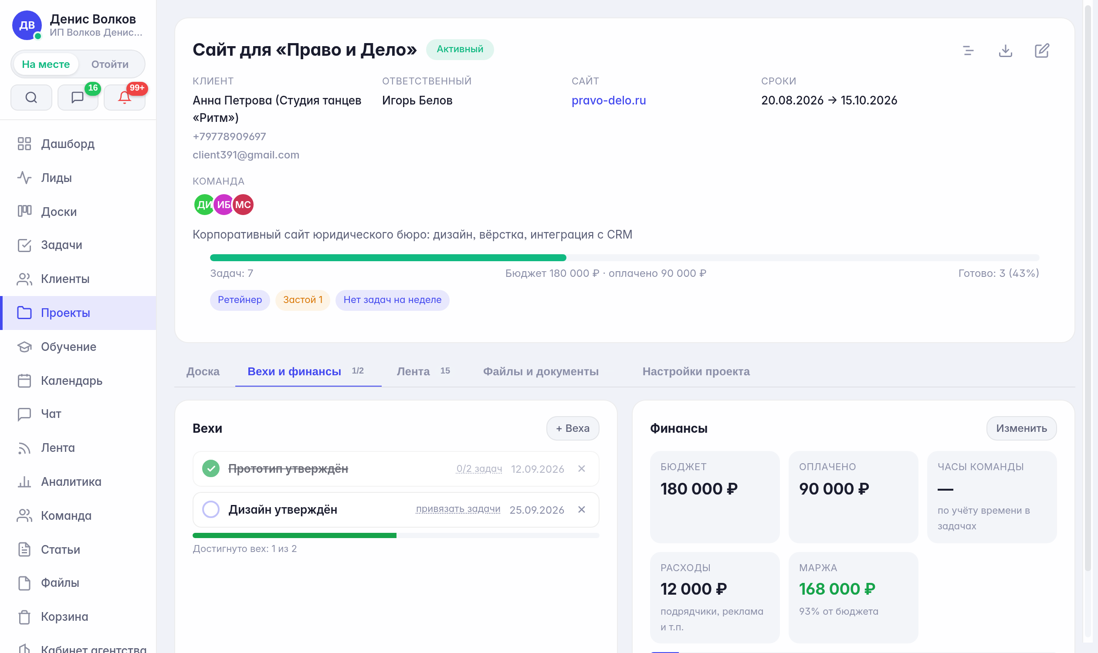1098x653 pixels.
Task: Open Задачи in the sidebar
Action: 78,245
